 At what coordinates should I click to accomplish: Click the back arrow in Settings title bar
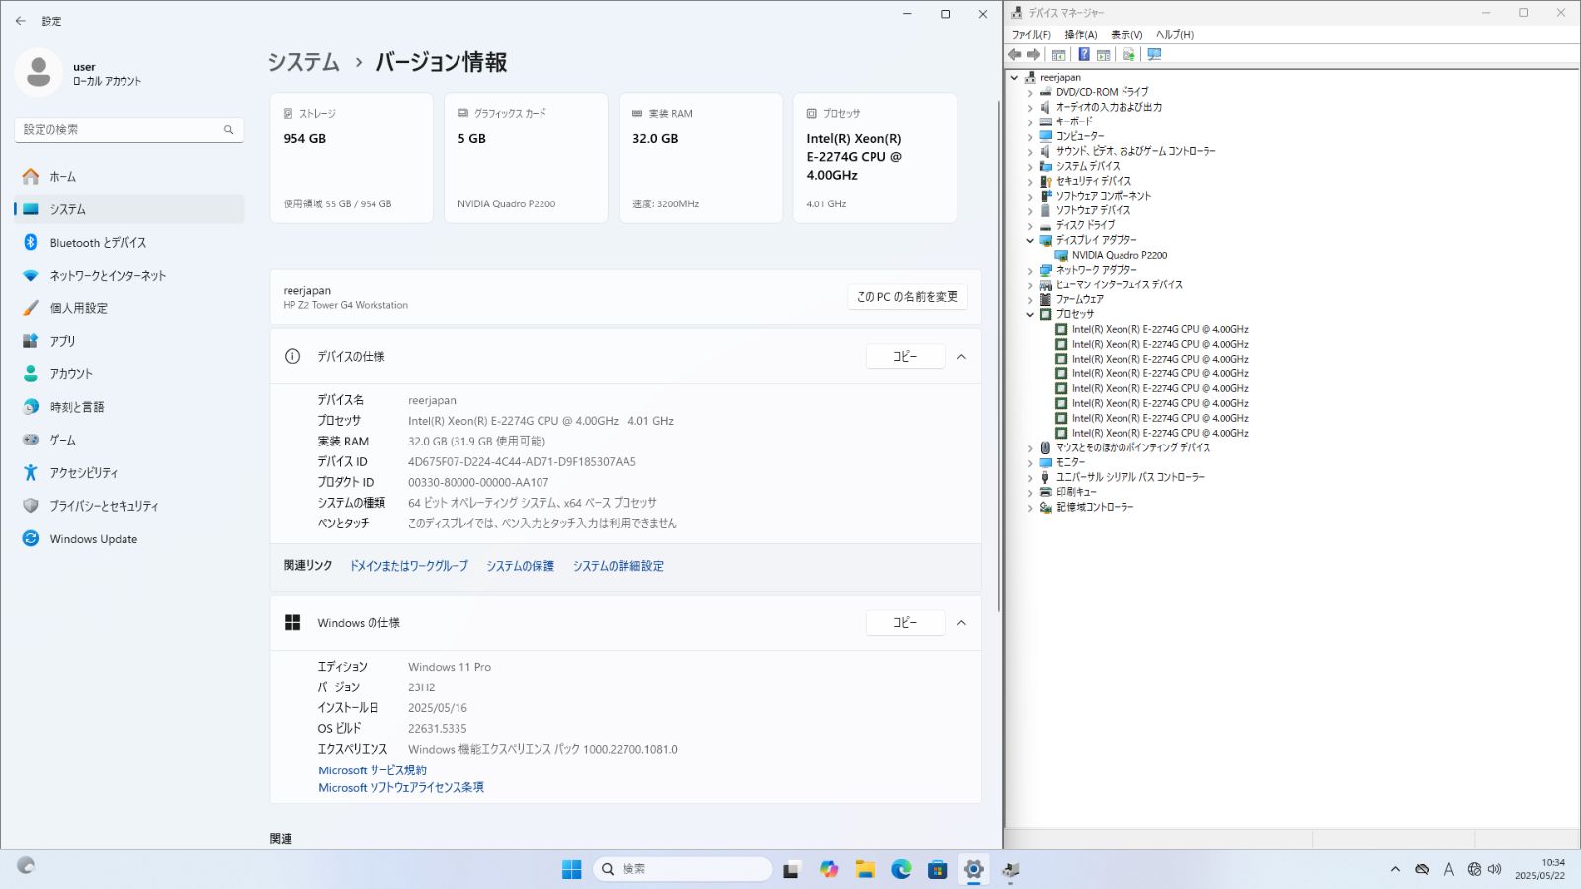click(x=21, y=21)
